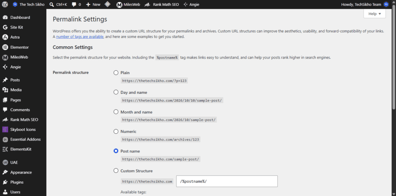The image size is (396, 196).
Task: Click the Rank Math SEO sidebar icon
Action: [x=5, y=120]
